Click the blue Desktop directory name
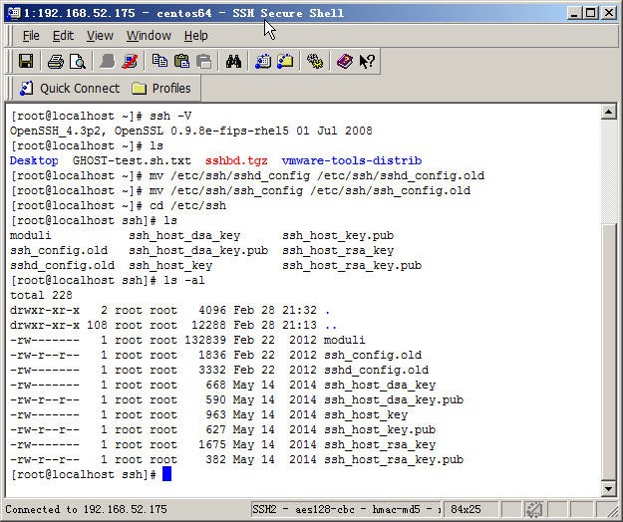The height and width of the screenshot is (522, 623). coord(34,160)
